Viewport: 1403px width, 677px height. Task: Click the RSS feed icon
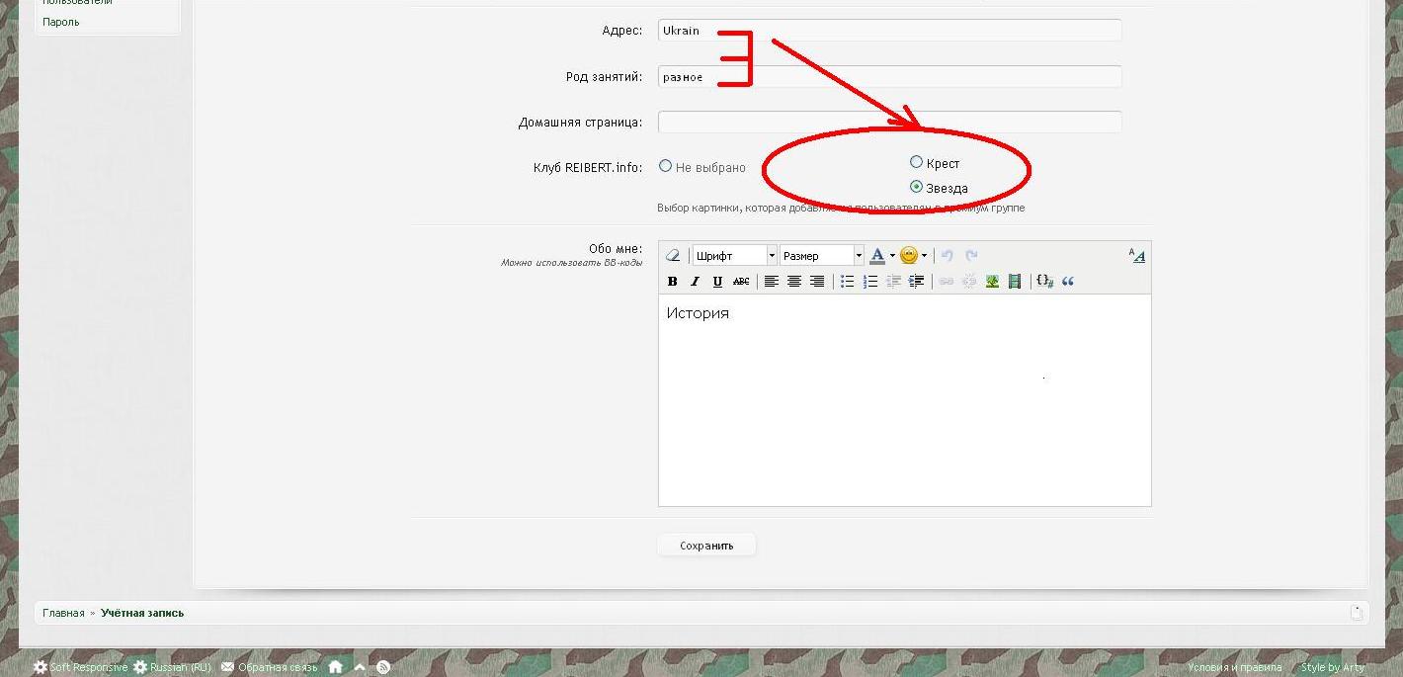point(383,667)
